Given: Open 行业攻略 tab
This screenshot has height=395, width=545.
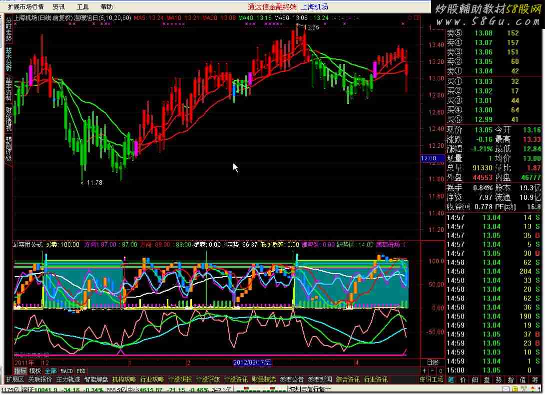Looking at the screenshot, I should [152, 380].
